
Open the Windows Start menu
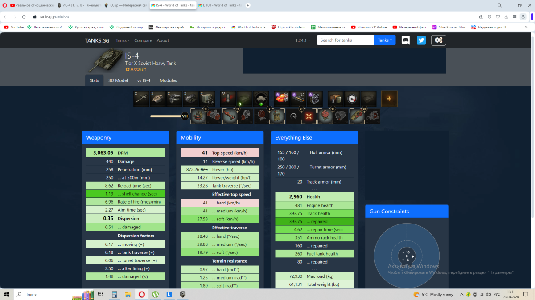6,294
